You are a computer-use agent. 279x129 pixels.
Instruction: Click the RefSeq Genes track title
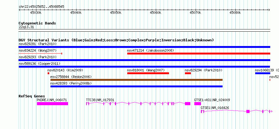(32, 96)
